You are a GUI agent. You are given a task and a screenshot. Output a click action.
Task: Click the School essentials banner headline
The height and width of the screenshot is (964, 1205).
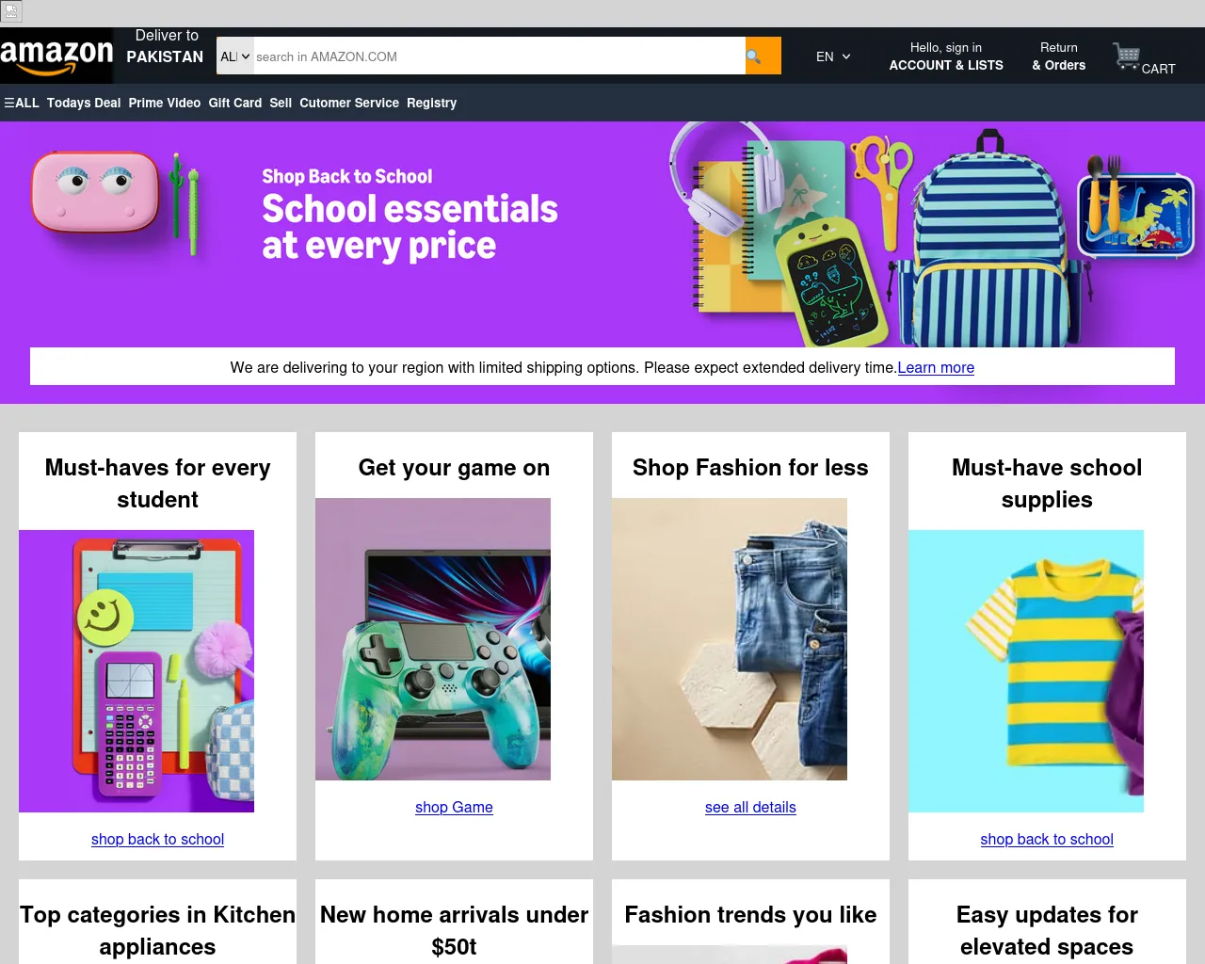click(410, 227)
